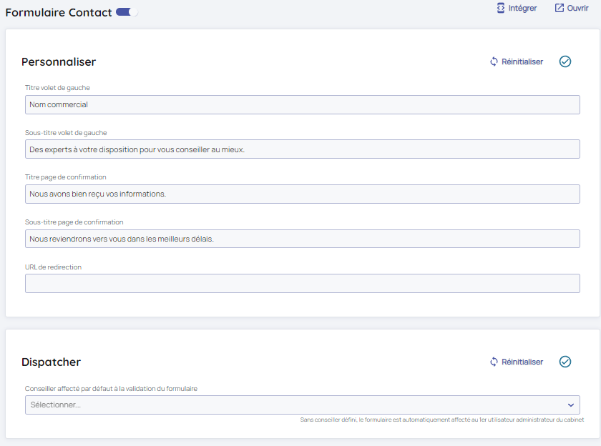Click Réinitialiser text in Dispatcher section
This screenshot has height=446, width=601.
522,362
